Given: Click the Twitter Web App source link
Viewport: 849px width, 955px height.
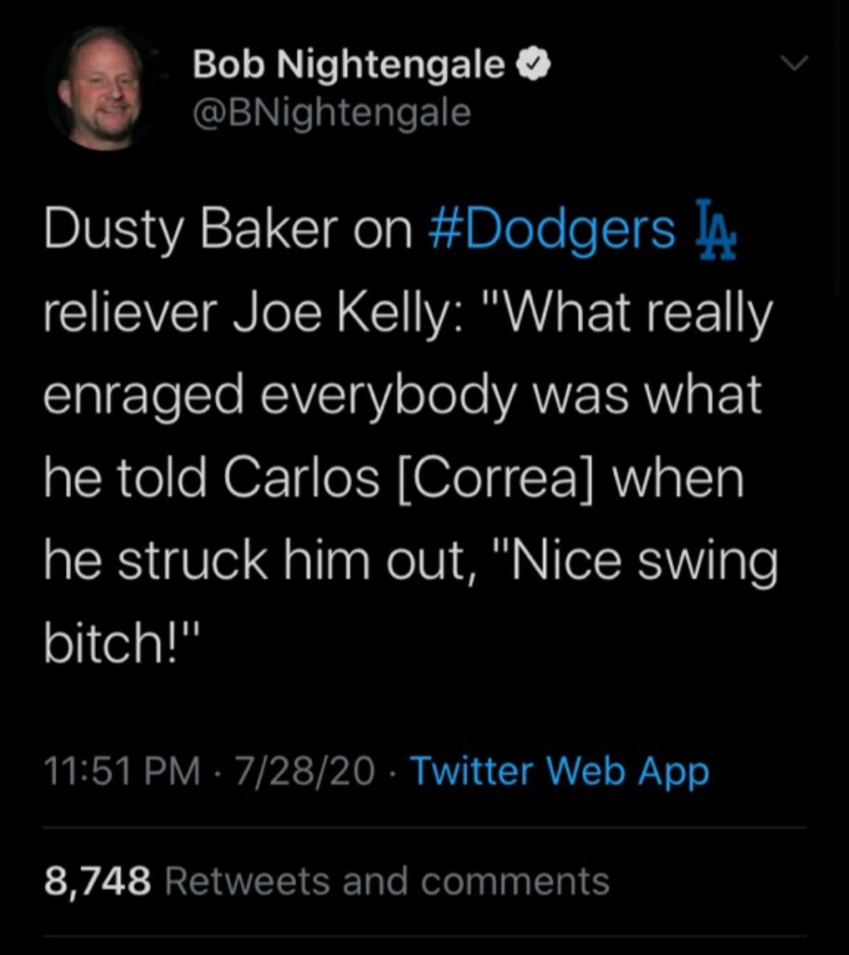Looking at the screenshot, I should 559,772.
